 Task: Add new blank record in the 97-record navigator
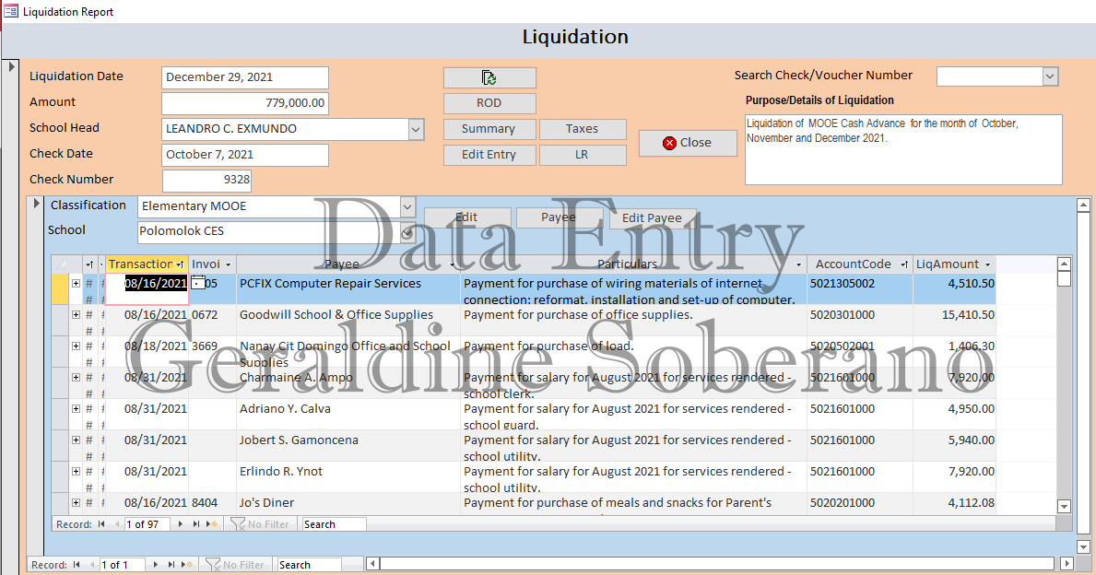click(x=212, y=524)
